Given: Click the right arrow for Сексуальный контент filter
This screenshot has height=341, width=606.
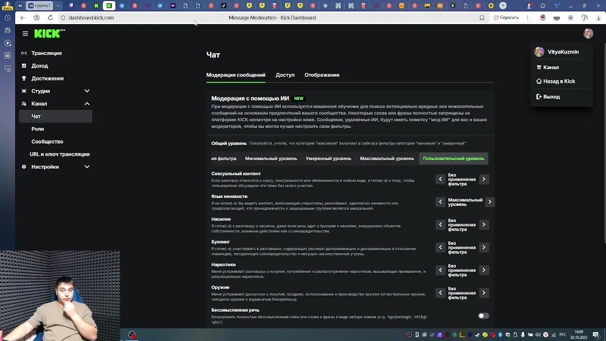Looking at the screenshot, I should [483, 179].
